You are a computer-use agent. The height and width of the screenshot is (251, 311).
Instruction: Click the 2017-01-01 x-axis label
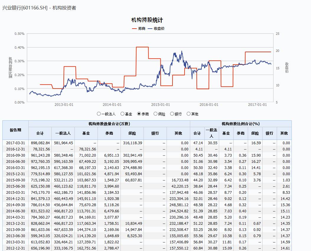click(258, 105)
